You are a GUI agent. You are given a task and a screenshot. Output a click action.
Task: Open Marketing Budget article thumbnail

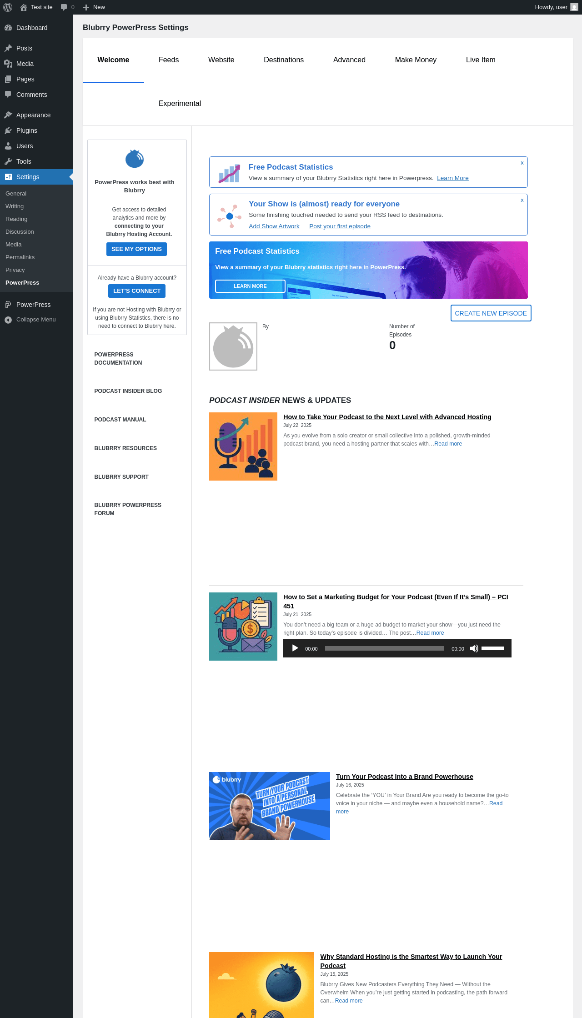[243, 627]
